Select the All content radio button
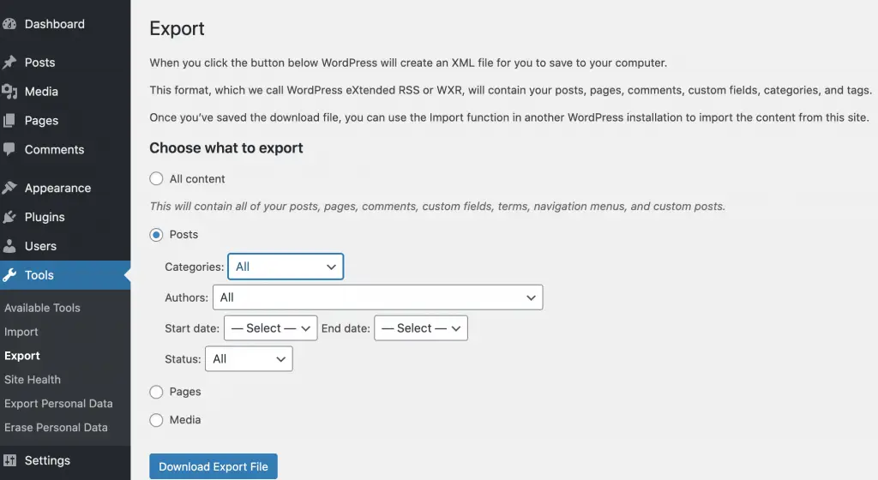Screen dimensions: 878x480 pos(156,179)
